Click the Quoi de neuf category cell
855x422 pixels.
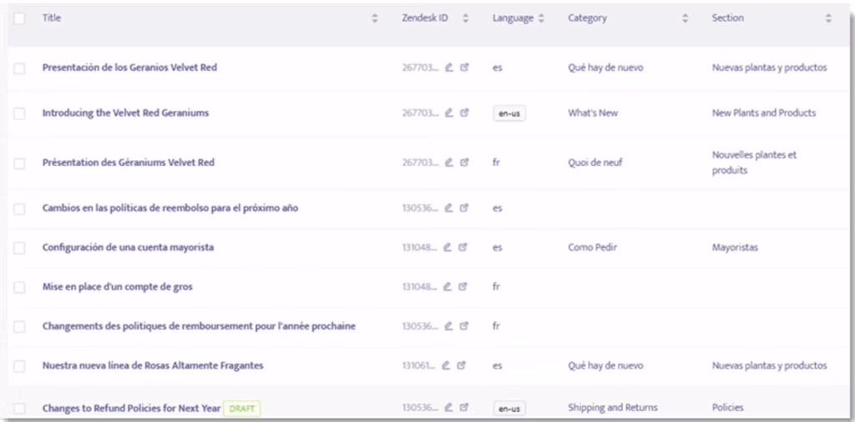click(594, 163)
